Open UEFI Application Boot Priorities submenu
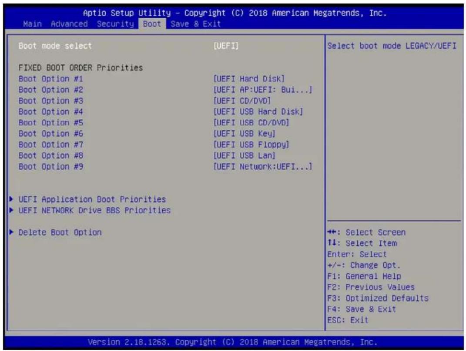The height and width of the screenshot is (351, 466). [92, 199]
